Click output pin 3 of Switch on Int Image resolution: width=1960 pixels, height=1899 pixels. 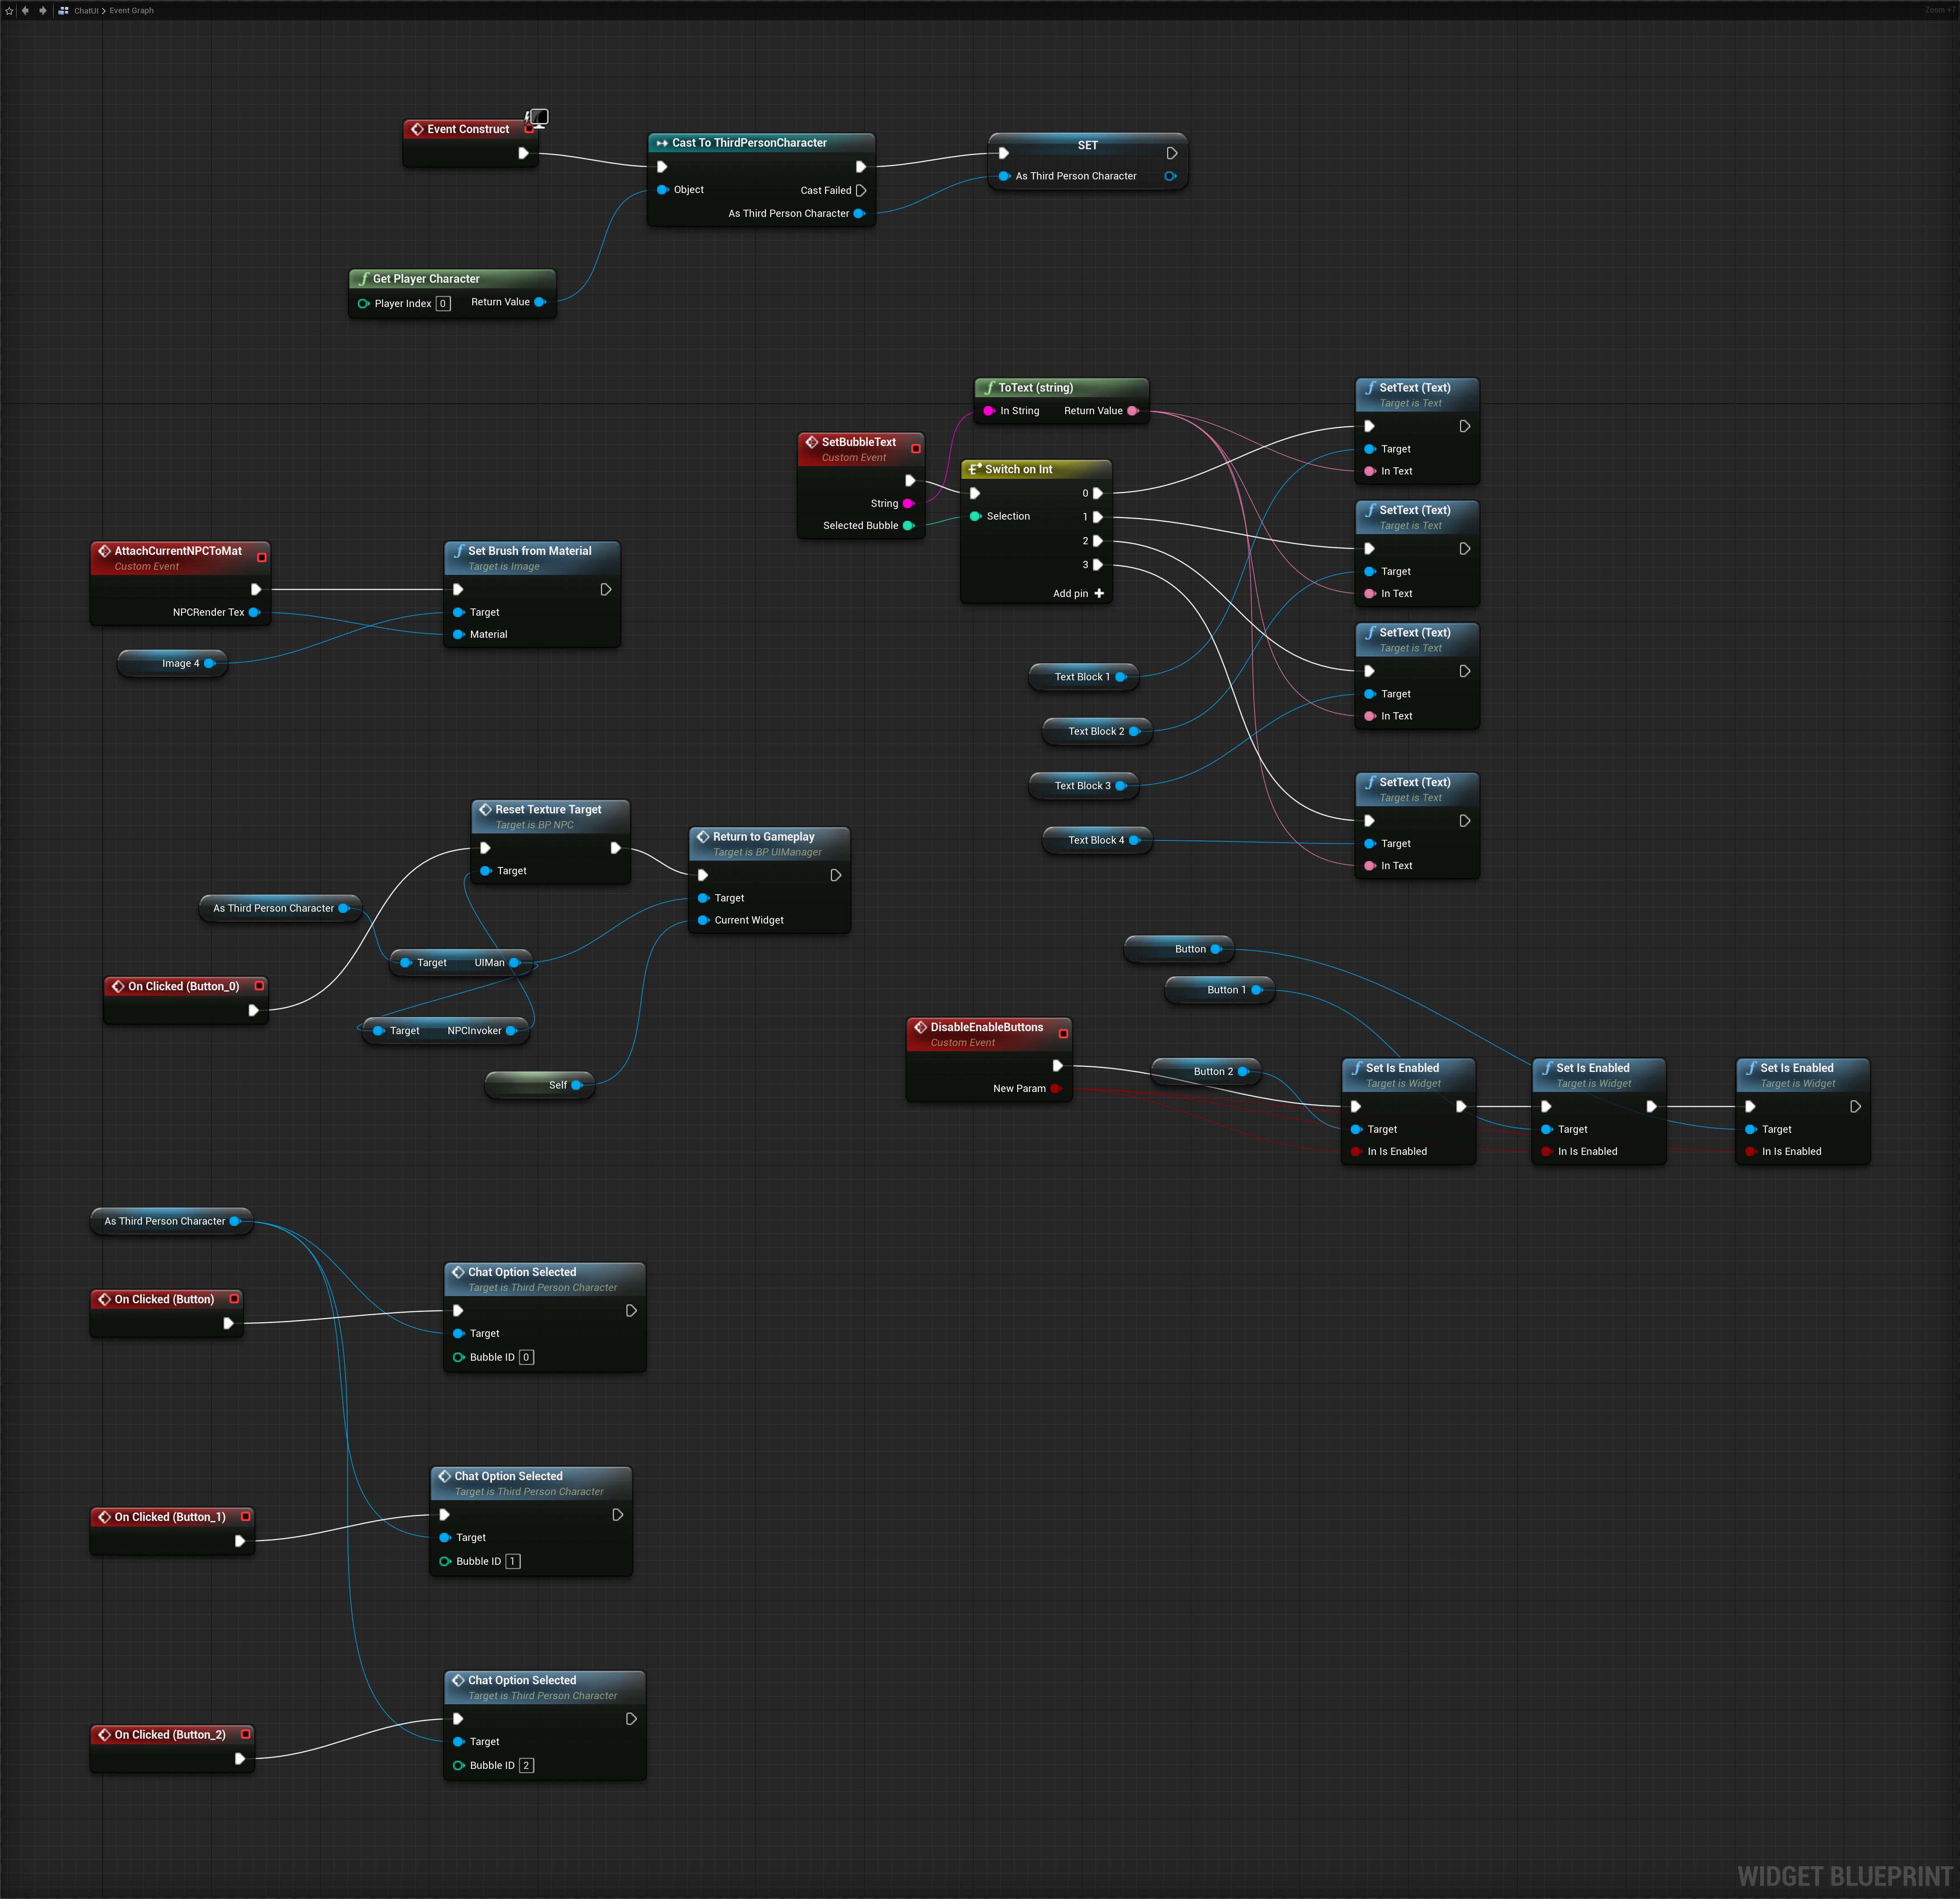(1098, 564)
